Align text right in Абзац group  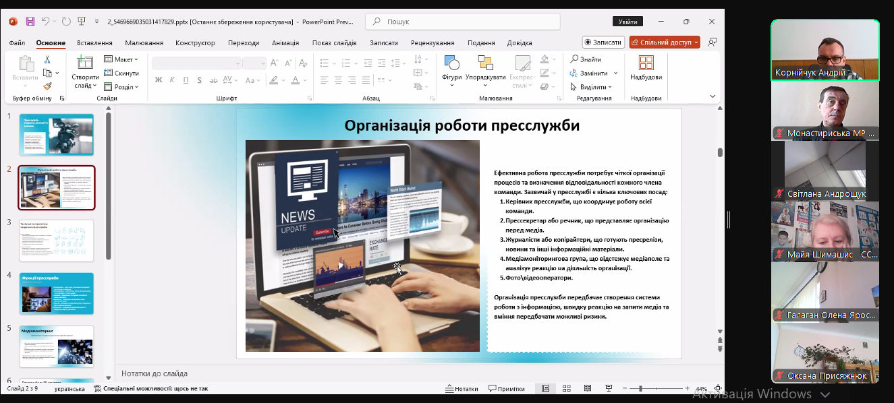pos(352,80)
